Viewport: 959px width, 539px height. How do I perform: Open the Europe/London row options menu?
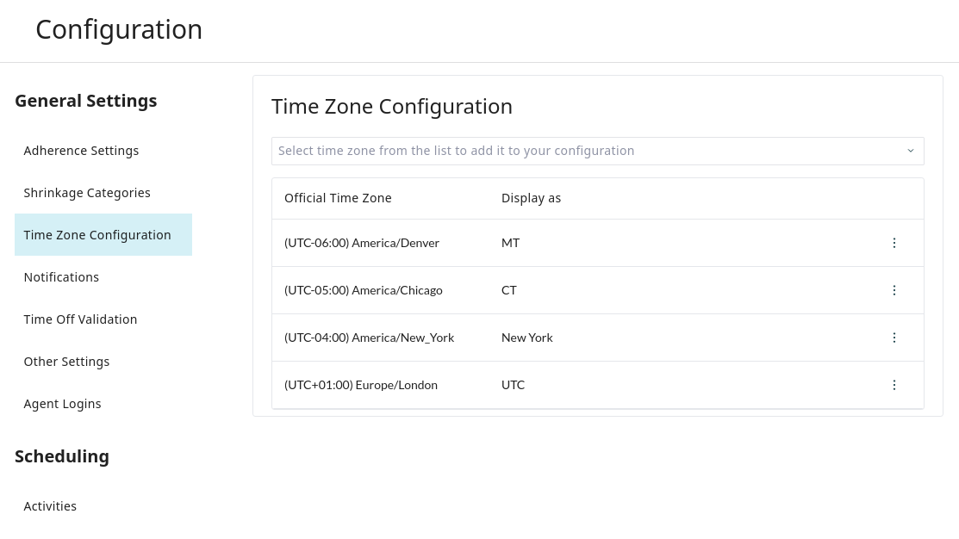tap(894, 385)
